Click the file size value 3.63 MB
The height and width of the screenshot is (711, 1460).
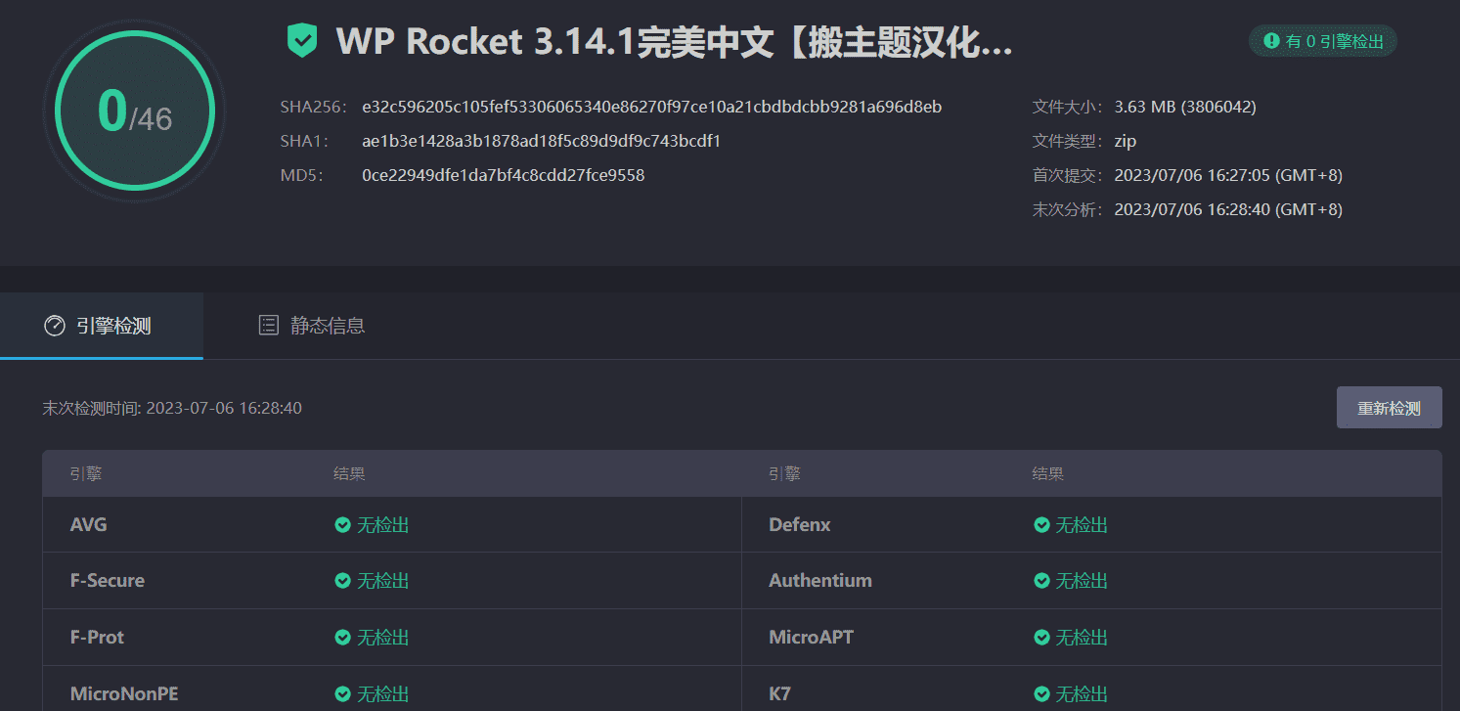(x=1185, y=107)
